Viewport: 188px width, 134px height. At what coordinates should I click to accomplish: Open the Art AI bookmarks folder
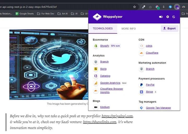click(62, 14)
